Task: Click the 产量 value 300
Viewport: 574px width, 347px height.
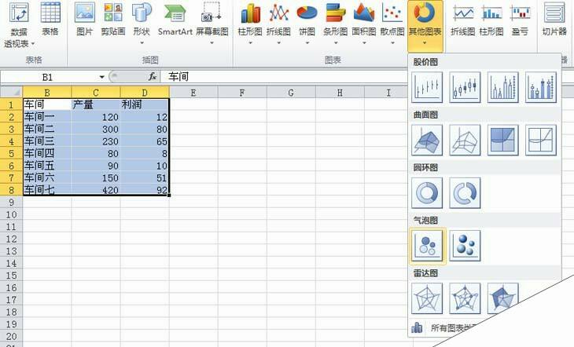Action: pos(96,129)
